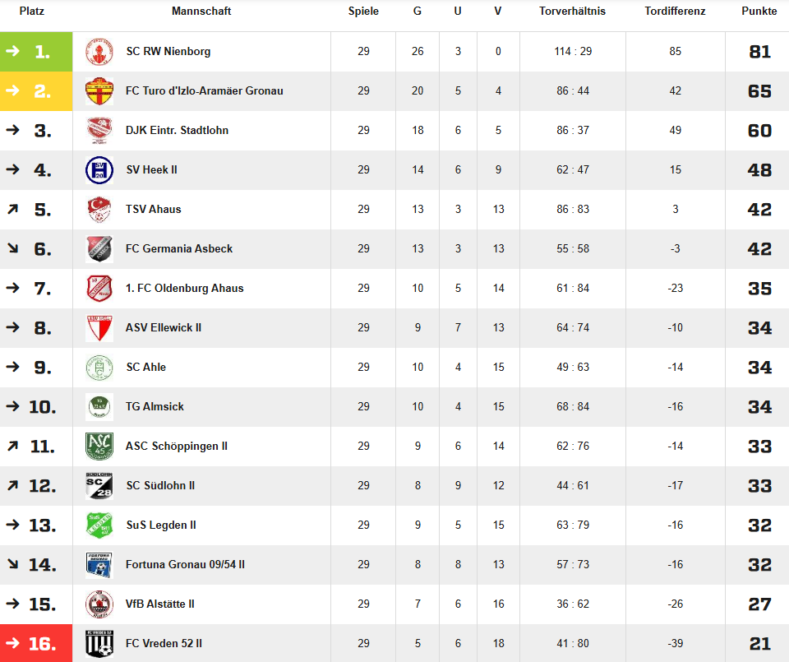The height and width of the screenshot is (662, 789).
Task: Click the red 16th-place rank cell
Action: click(36, 643)
